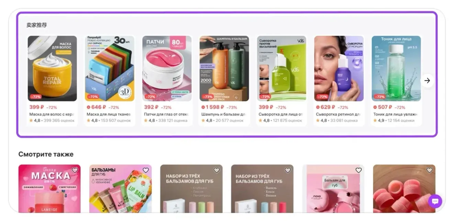
Task: Select the Патчи eye patches product image
Action: point(167,68)
